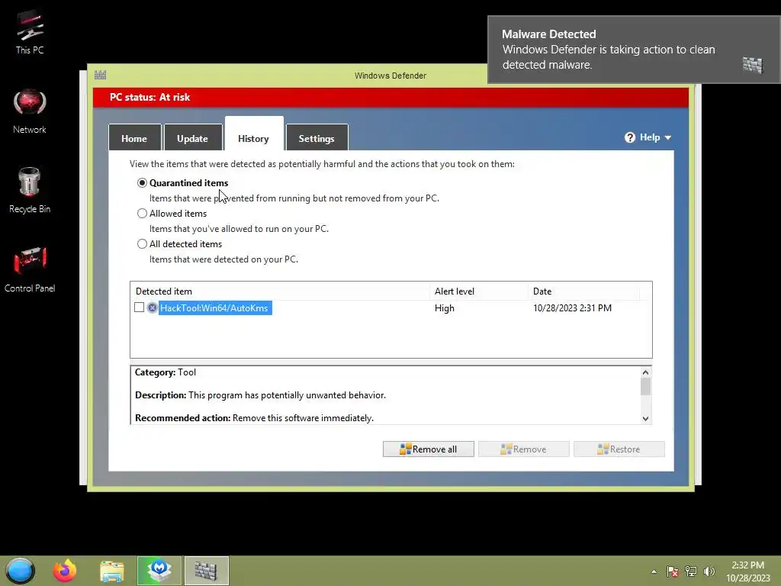The width and height of the screenshot is (781, 586).
Task: Show hidden tray icons arrow
Action: tap(654, 572)
